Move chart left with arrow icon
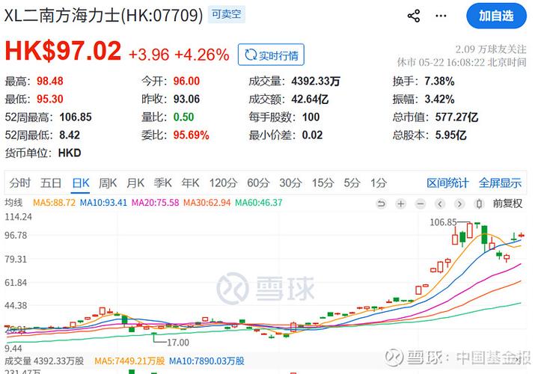 pyautogui.click(x=440, y=203)
